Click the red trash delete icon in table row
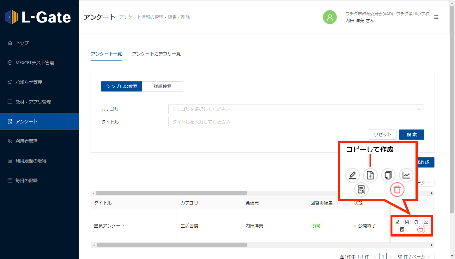 coord(421,230)
